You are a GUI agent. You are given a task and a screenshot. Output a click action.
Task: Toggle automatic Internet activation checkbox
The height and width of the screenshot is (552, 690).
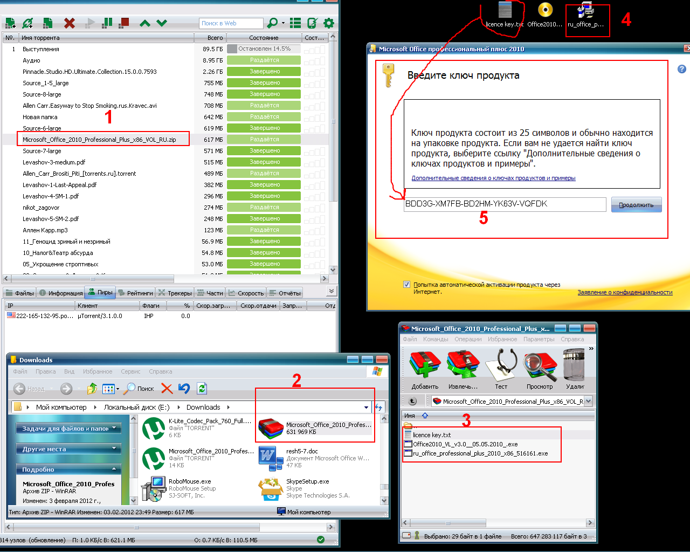407,285
